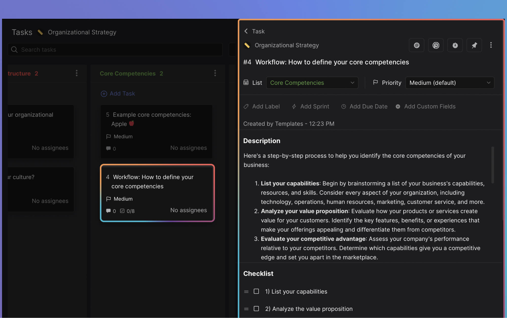Viewport: 507px width, 318px height.
Task: Click the @ mention icon button
Action: pos(417,45)
